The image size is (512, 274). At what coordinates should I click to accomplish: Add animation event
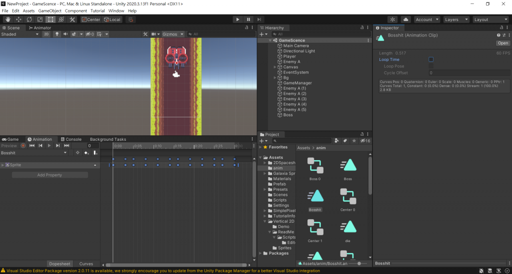click(x=95, y=153)
